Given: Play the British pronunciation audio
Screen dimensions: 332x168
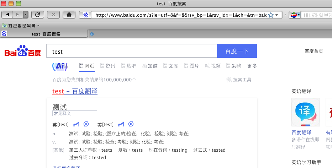Looking at the screenshot, I should click(86, 124).
